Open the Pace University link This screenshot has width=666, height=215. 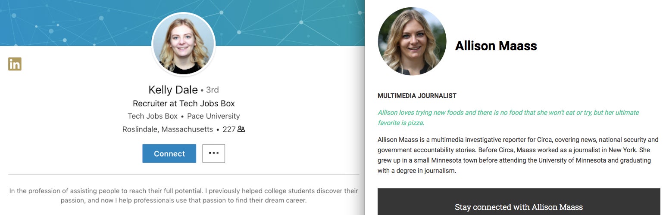pos(213,116)
